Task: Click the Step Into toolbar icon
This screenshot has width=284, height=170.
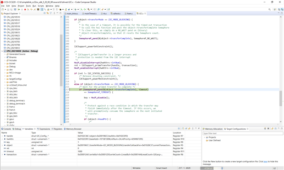Action: 28,9
